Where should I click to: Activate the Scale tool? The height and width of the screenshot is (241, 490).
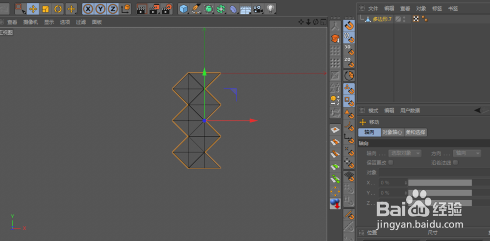pyautogui.click(x=46, y=9)
